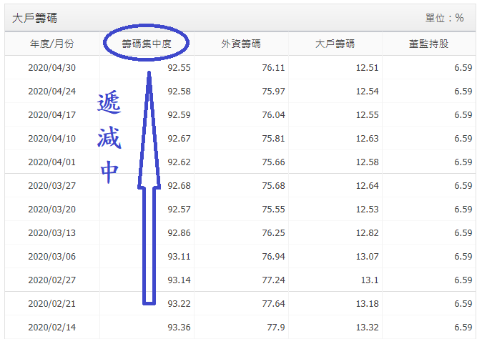The image size is (482, 339).
Task: Select the 2020/03/27 date cell
Action: (x=51, y=186)
